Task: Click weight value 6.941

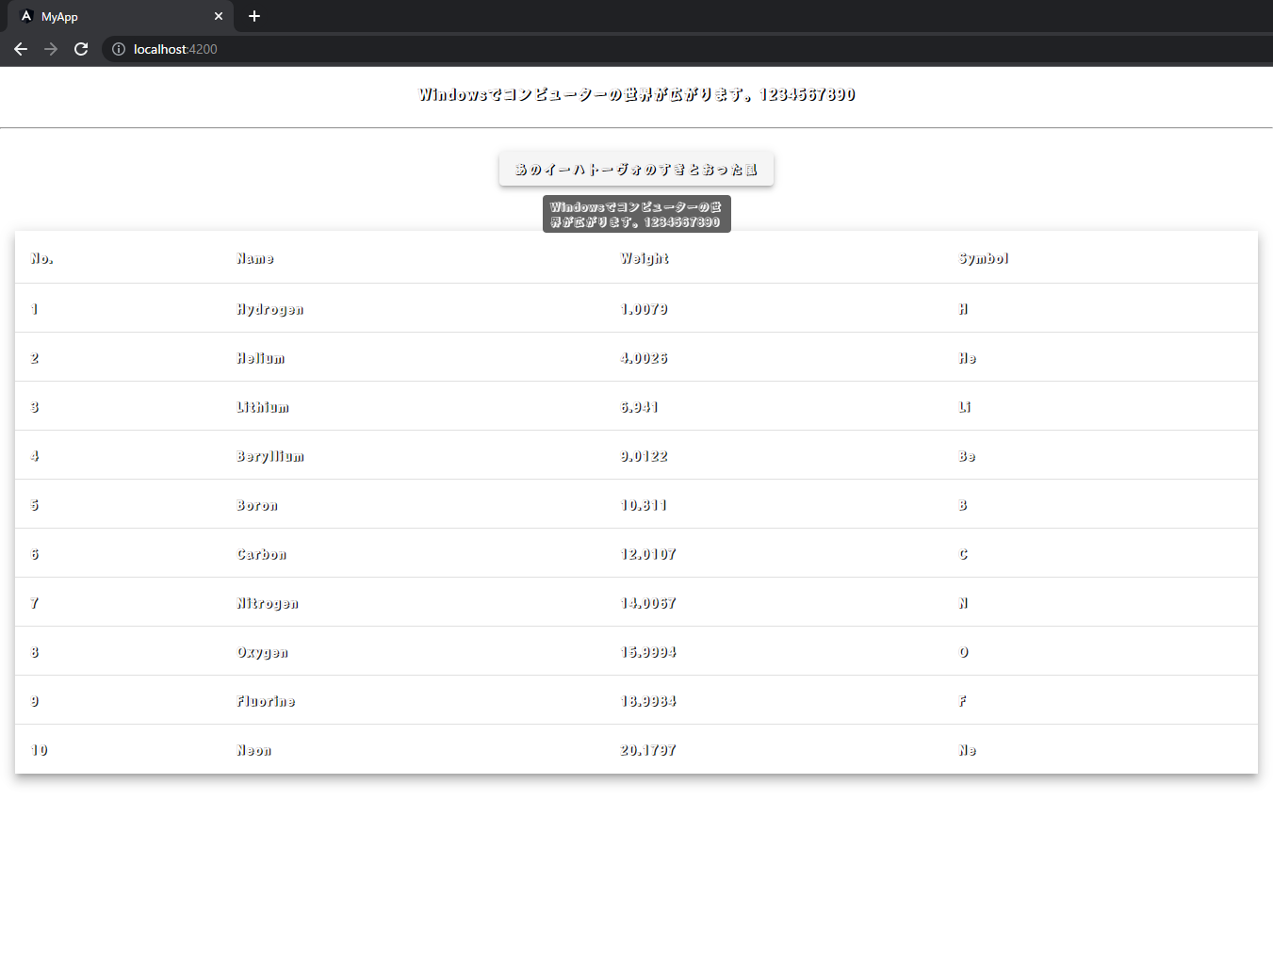Action: coord(640,407)
